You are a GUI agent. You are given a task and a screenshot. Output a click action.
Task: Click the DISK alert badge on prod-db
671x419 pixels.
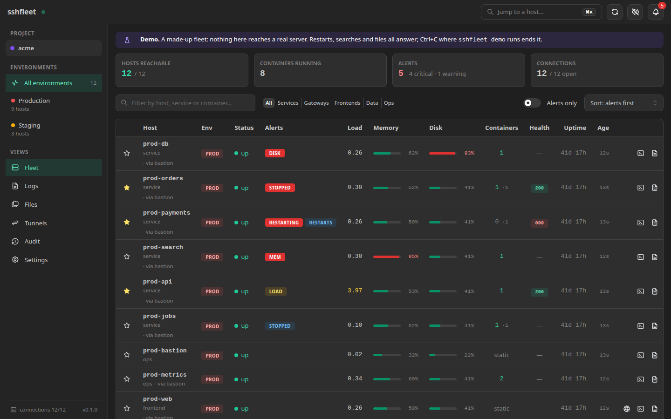tap(275, 153)
